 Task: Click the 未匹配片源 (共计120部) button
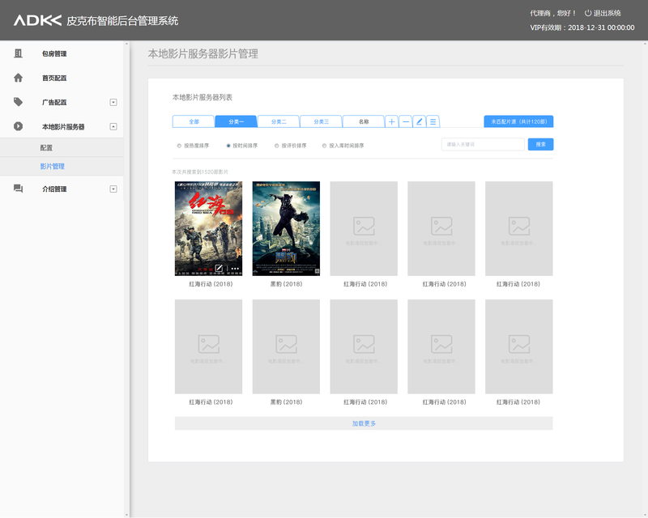[x=518, y=121]
